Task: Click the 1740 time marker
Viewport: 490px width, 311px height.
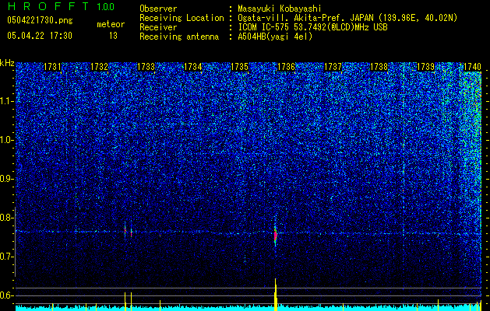Action: [x=472, y=67]
